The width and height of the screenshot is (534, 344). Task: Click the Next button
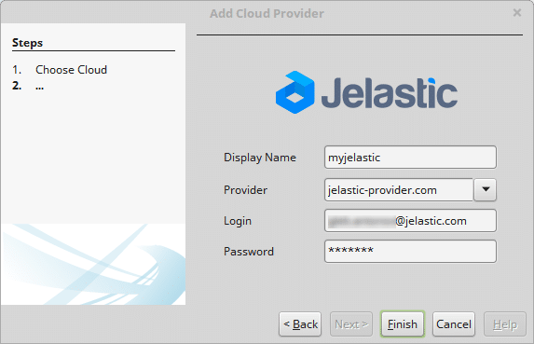pyautogui.click(x=351, y=323)
